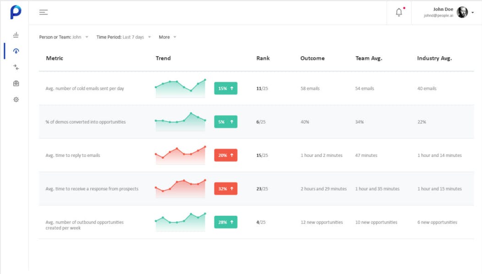Open the arrows activity sidebar icon

16,67
